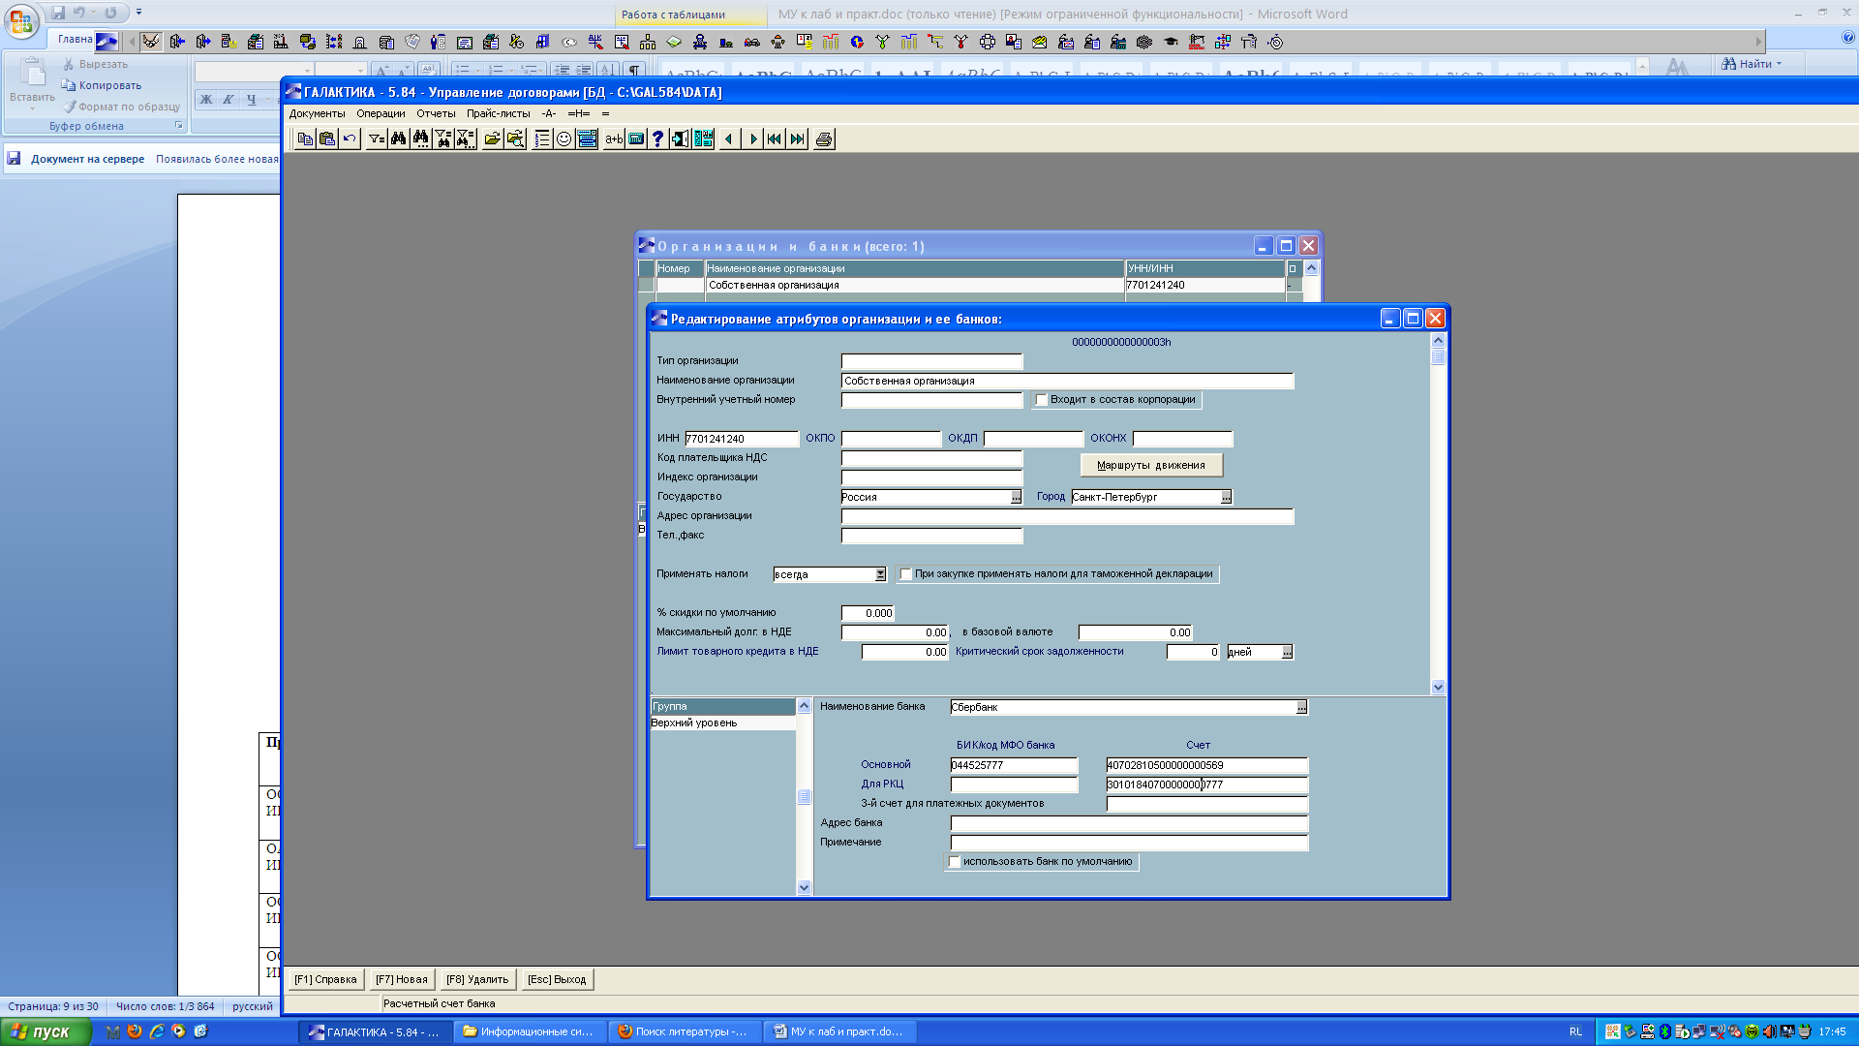1859x1046 pixels.
Task: Click the ИНН field with 7701241240
Action: pos(742,439)
